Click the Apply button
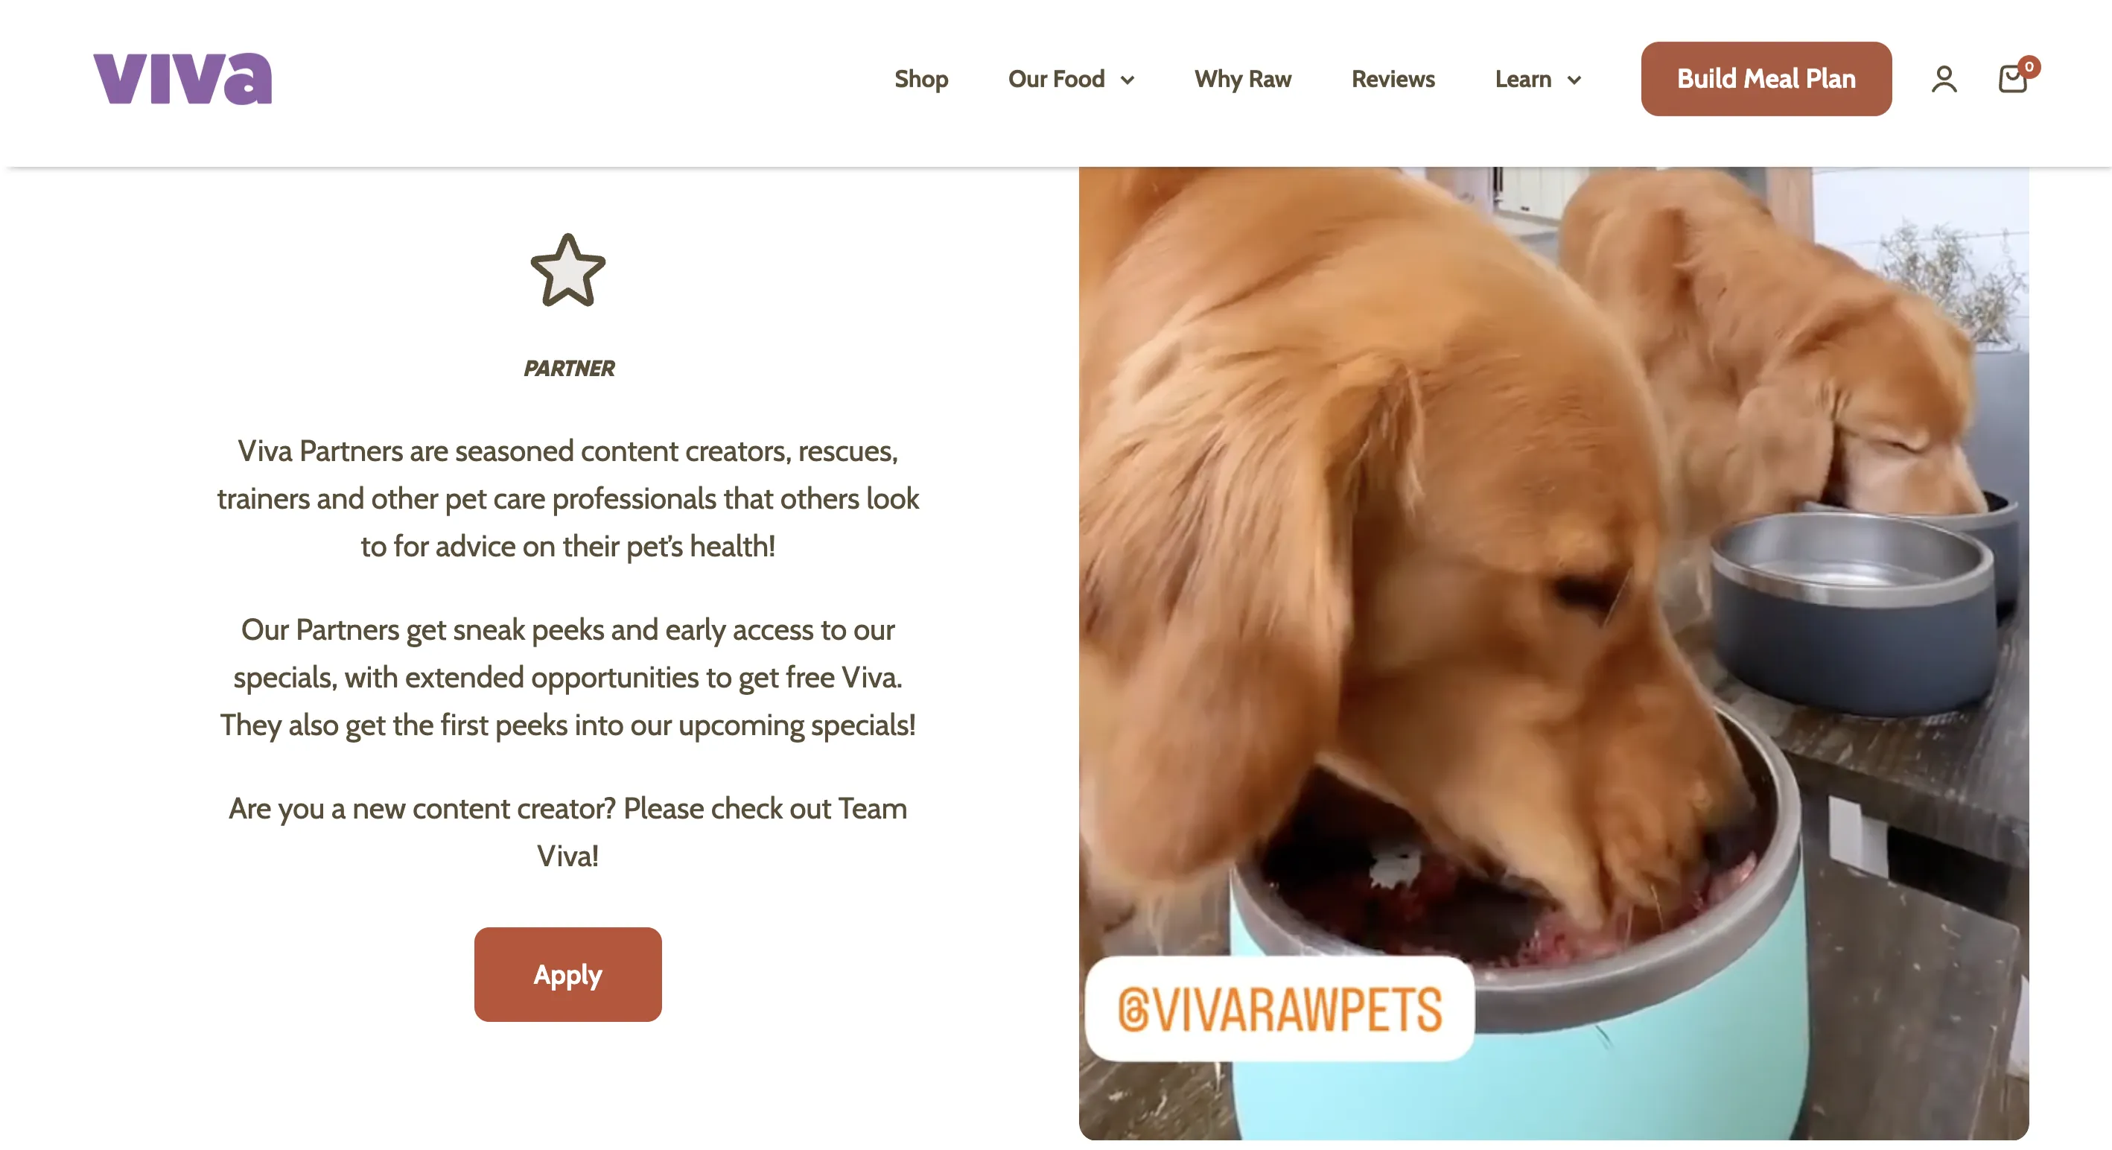Viewport: 2112px width, 1150px height. (567, 973)
